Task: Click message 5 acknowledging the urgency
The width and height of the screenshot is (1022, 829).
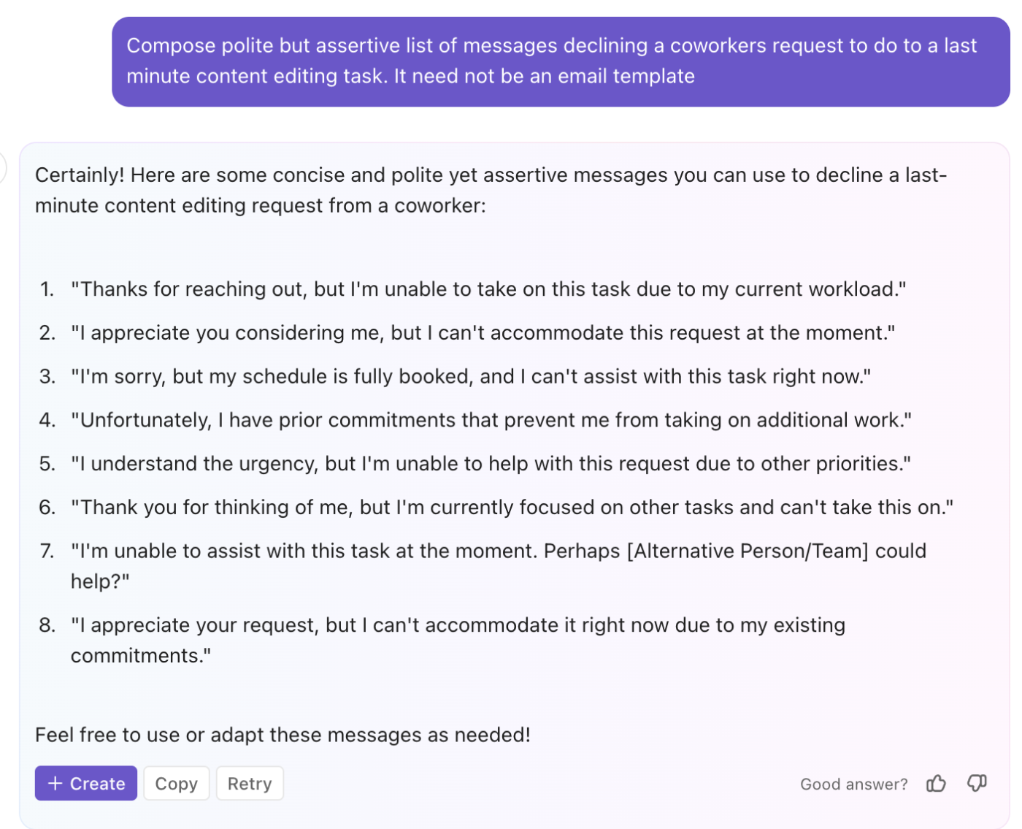Action: pyautogui.click(x=490, y=464)
